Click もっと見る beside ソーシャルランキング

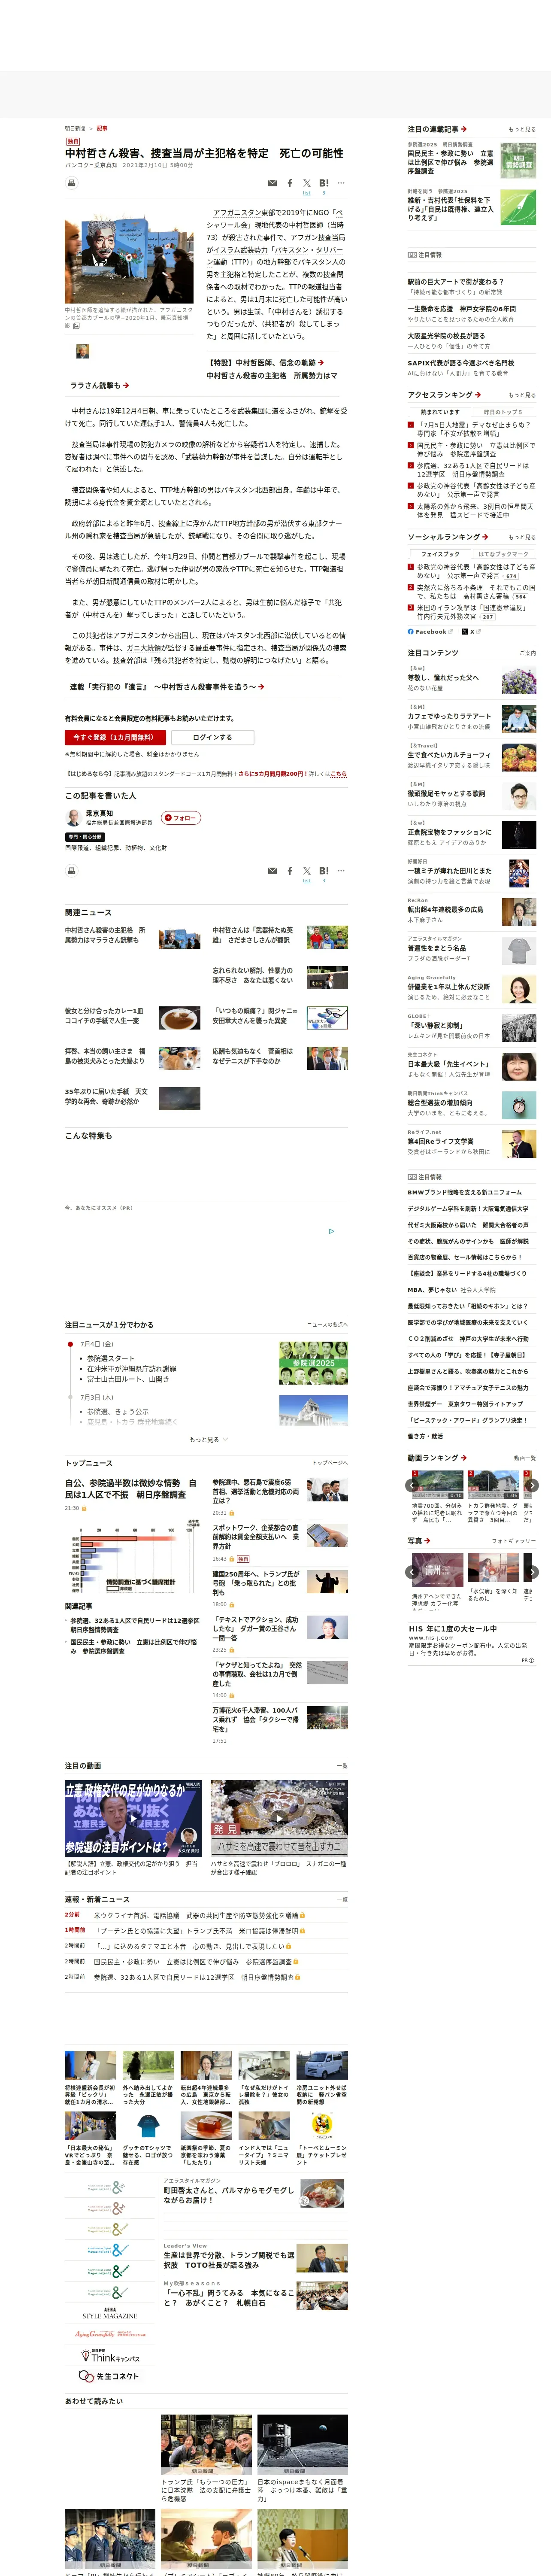[522, 537]
